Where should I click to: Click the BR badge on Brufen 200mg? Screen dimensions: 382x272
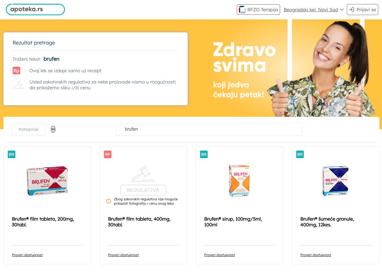coord(12,154)
